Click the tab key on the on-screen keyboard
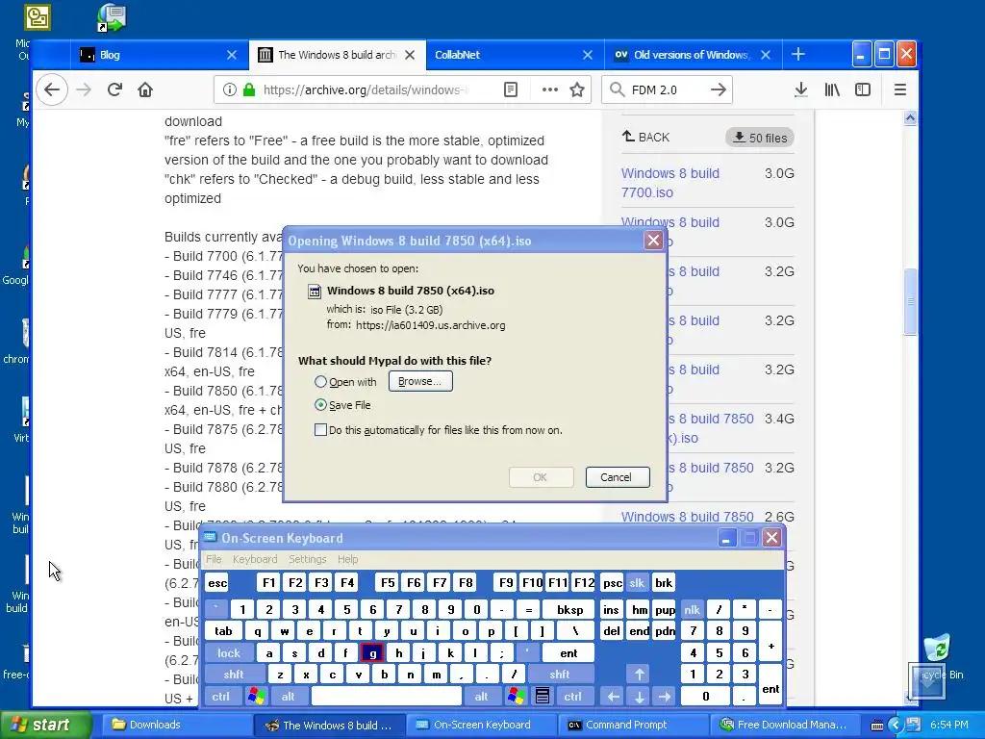The width and height of the screenshot is (985, 739). click(x=223, y=631)
